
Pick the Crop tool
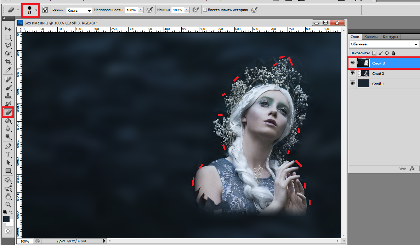point(8,62)
